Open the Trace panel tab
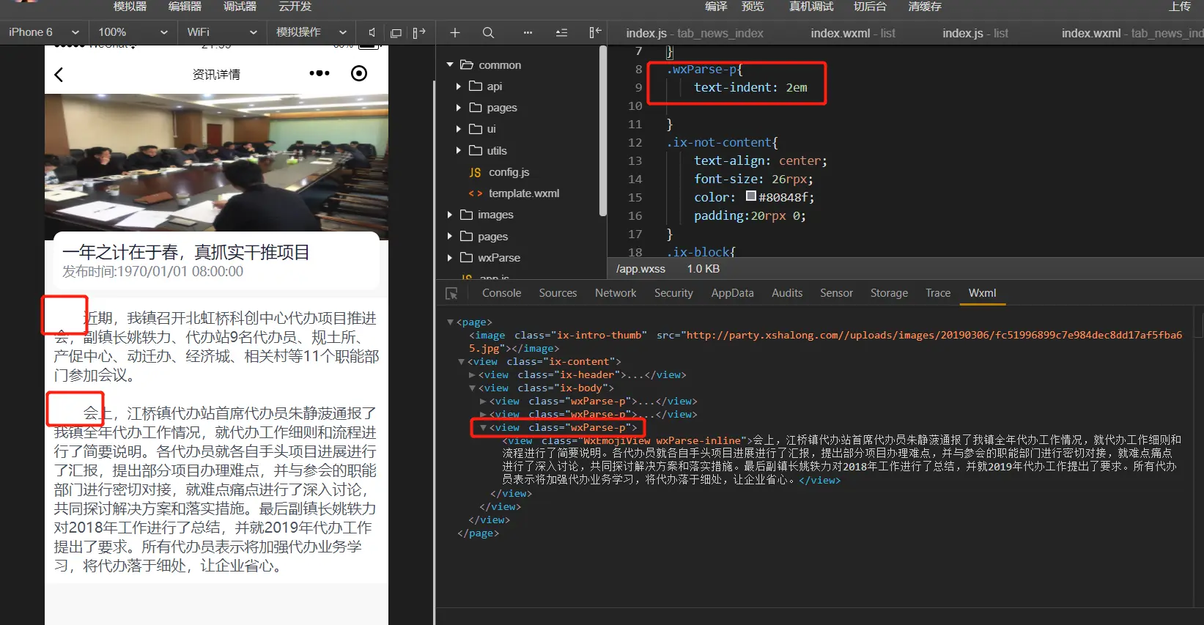The image size is (1204, 625). pos(938,293)
